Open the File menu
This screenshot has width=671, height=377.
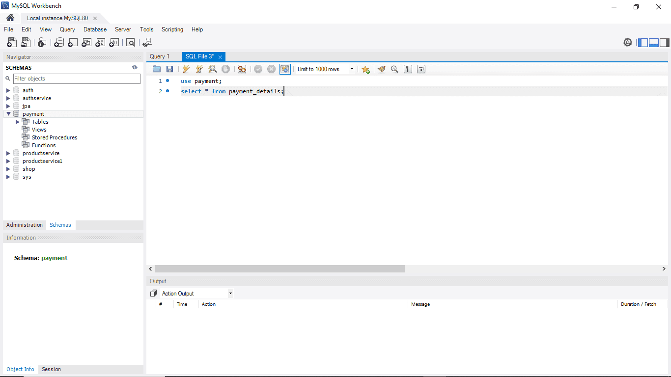(x=9, y=29)
